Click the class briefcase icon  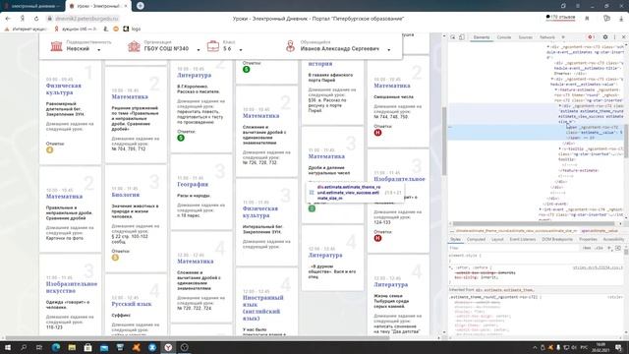pyautogui.click(x=212, y=46)
